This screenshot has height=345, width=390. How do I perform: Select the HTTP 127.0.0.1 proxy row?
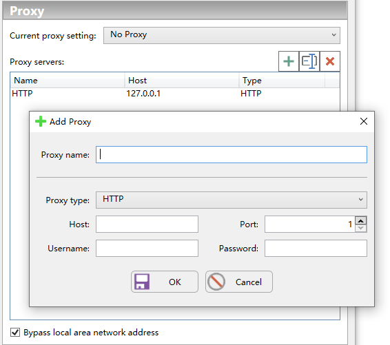175,94
